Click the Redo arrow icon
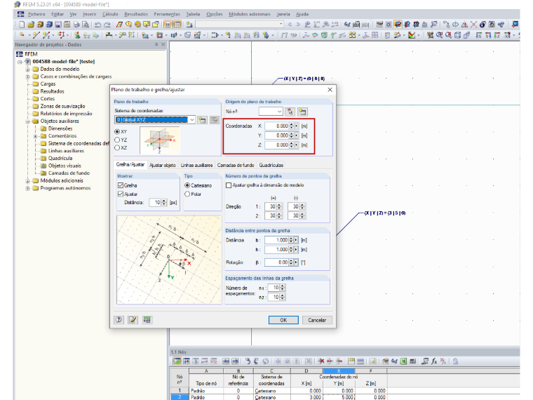 point(107,25)
